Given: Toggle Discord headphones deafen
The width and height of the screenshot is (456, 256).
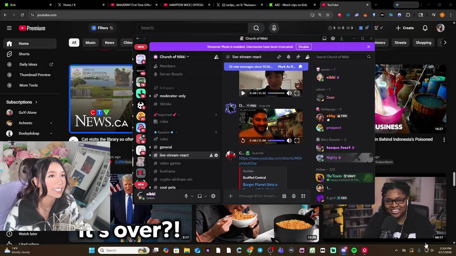Looking at the screenshot, I should pyautogui.click(x=199, y=196).
